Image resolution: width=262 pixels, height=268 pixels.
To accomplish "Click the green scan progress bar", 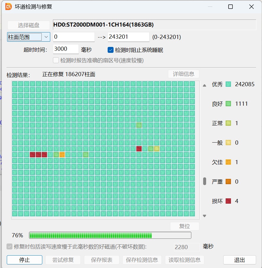I will pos(110,235).
